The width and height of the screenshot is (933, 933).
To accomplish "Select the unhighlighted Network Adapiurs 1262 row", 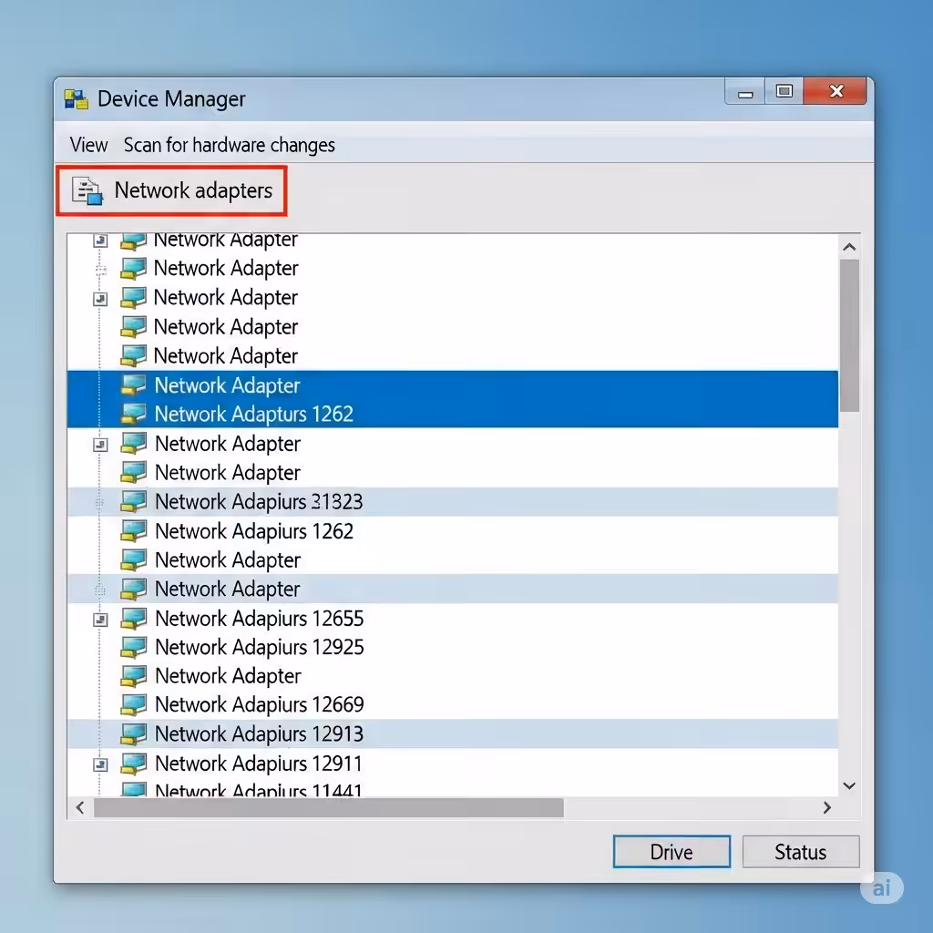I will pyautogui.click(x=452, y=531).
